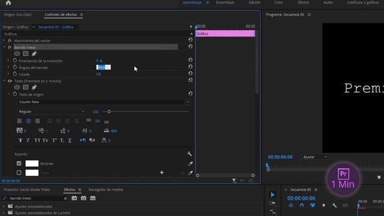Enable the Trazo stroke checkbox
384x216 pixels.
(19, 173)
